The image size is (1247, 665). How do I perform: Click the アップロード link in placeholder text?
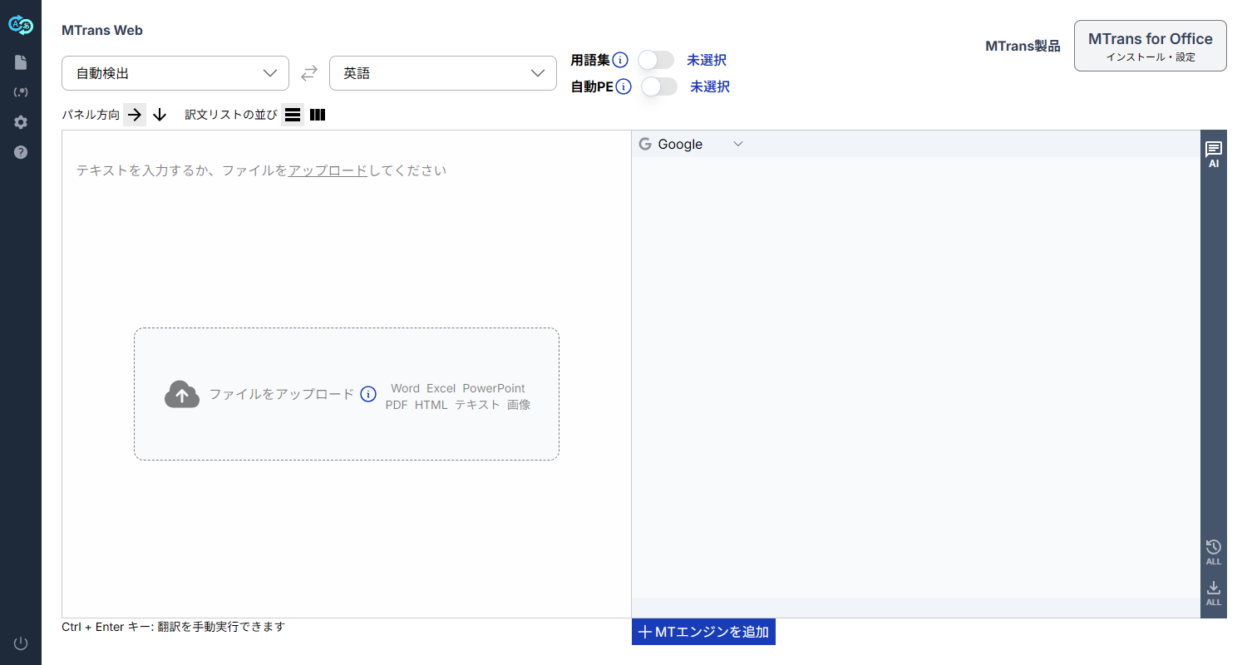point(328,170)
